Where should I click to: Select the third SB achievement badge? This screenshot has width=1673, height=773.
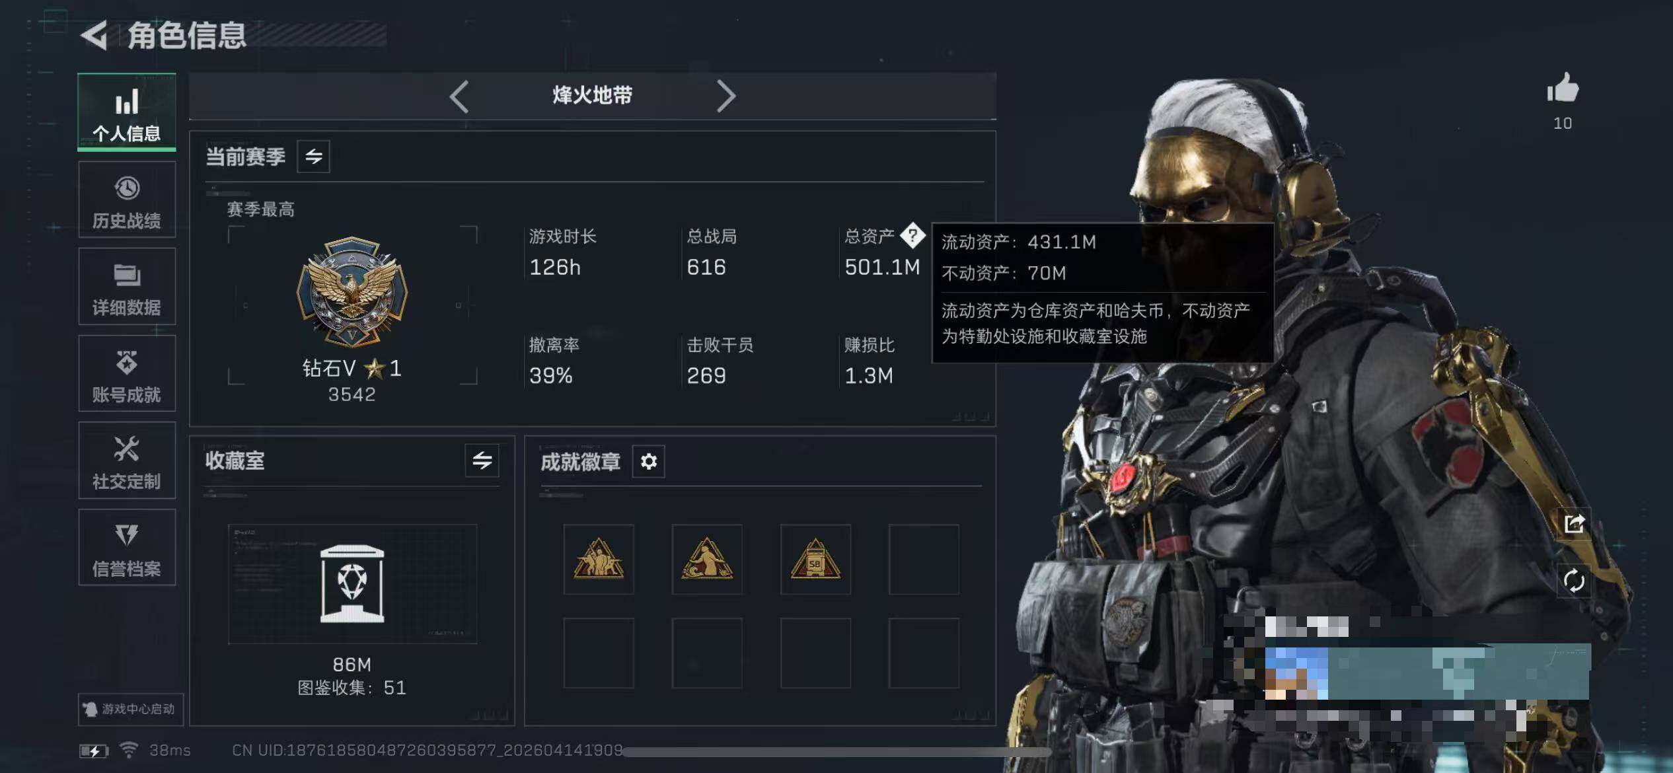815,560
